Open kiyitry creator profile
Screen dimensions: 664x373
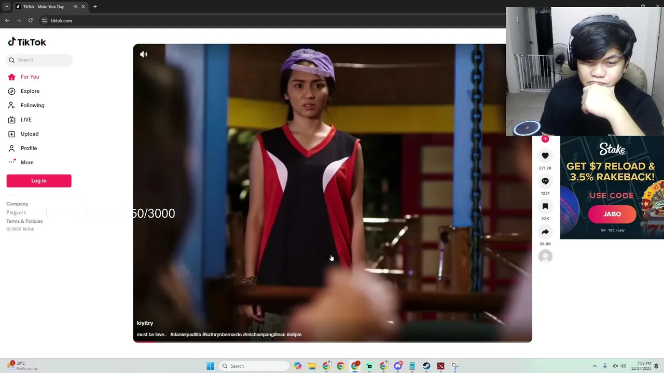145,323
